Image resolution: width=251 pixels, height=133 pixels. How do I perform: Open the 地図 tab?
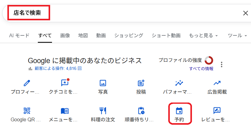pos(83,35)
